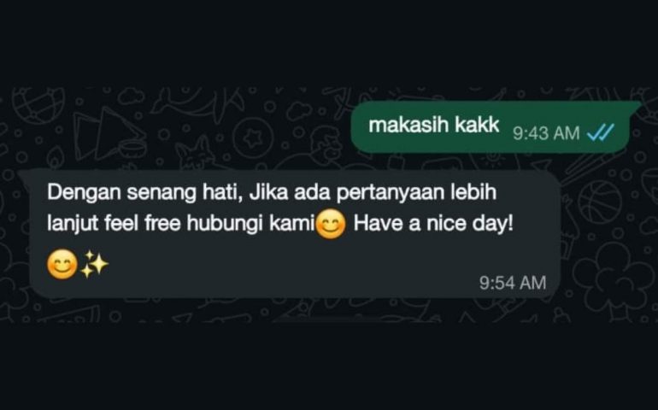
Task: Select the 'makasih kakk' message text
Action: pos(434,126)
